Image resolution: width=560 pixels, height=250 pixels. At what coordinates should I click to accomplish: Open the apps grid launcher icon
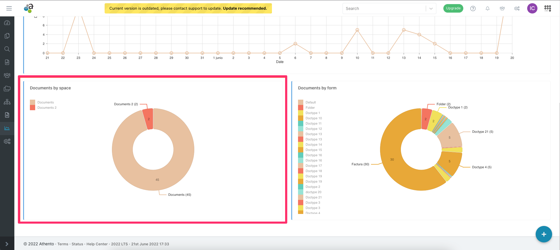pyautogui.click(x=548, y=8)
